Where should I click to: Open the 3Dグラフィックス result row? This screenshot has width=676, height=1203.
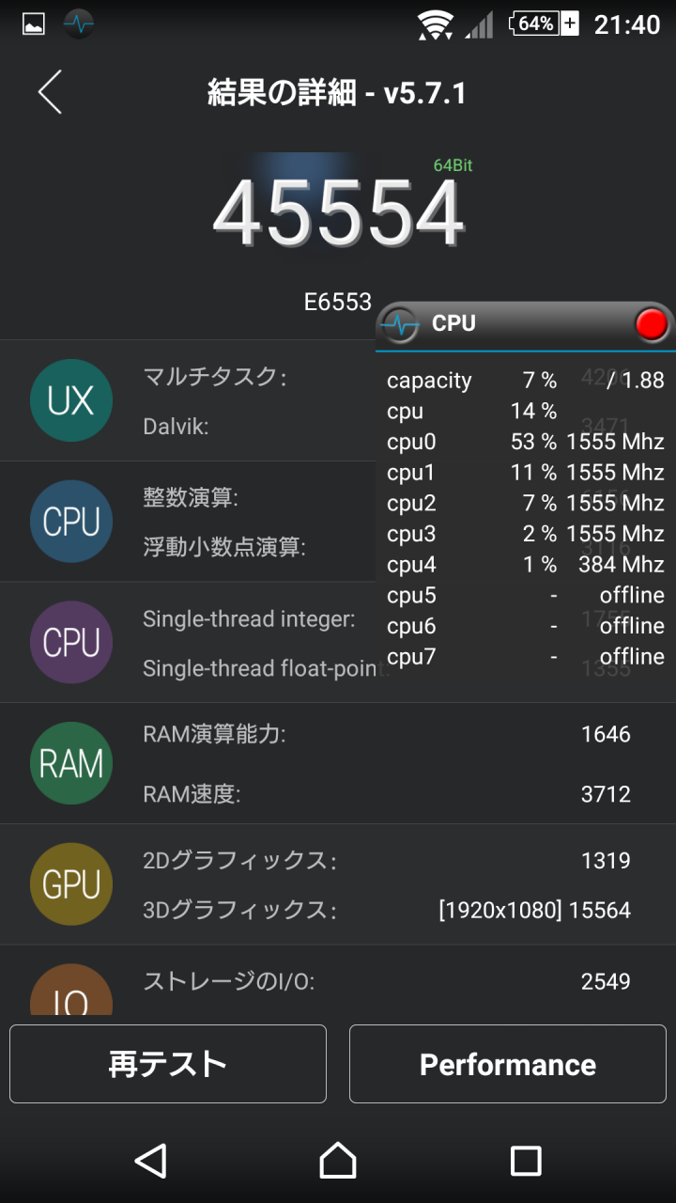pos(385,909)
